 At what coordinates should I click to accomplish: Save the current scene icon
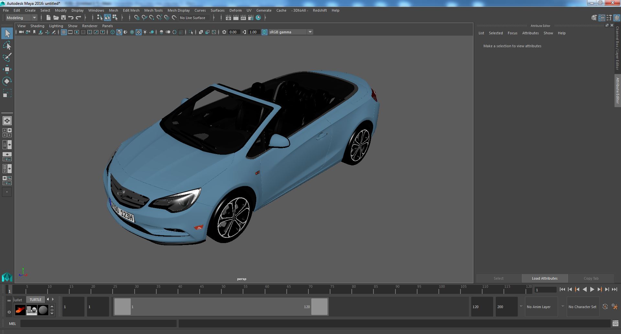(63, 18)
